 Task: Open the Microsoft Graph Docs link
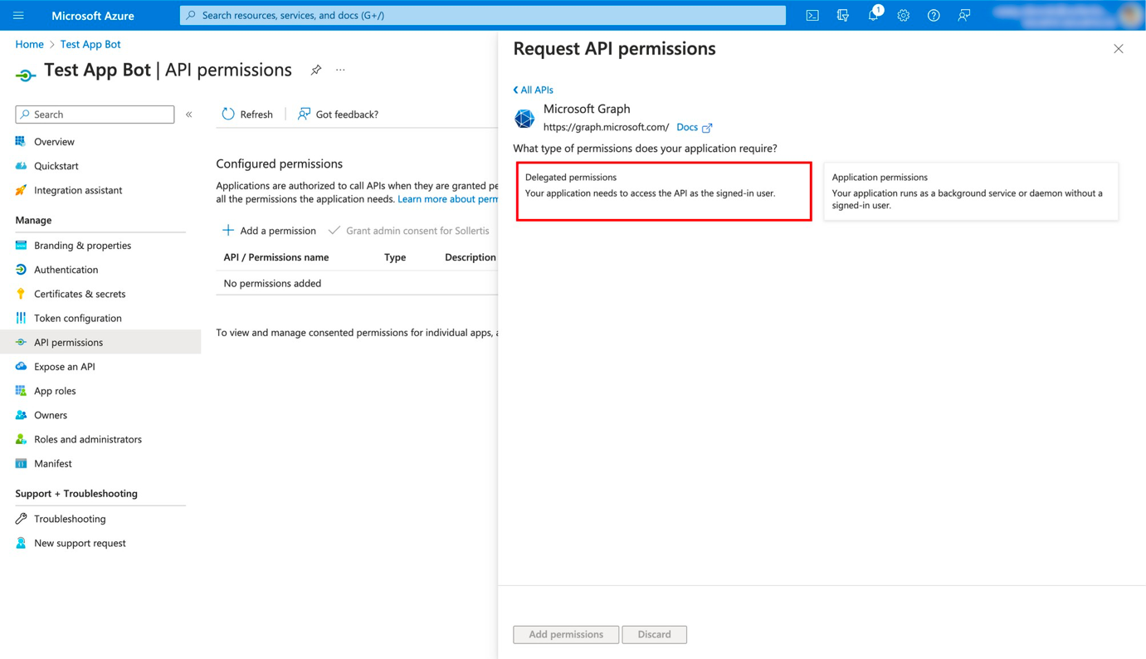(x=687, y=127)
